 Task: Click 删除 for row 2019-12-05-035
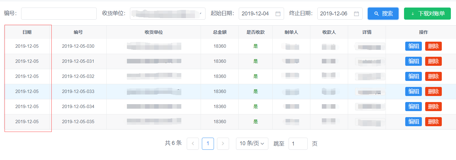pos(433,122)
